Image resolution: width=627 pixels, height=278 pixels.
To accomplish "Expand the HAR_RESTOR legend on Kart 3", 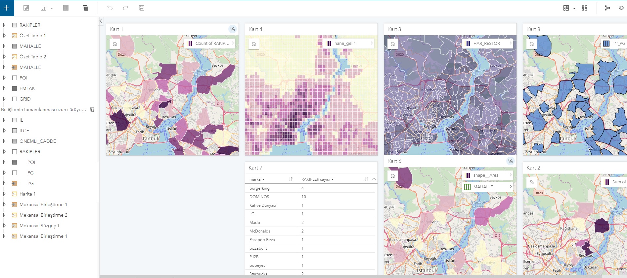I will click(511, 43).
